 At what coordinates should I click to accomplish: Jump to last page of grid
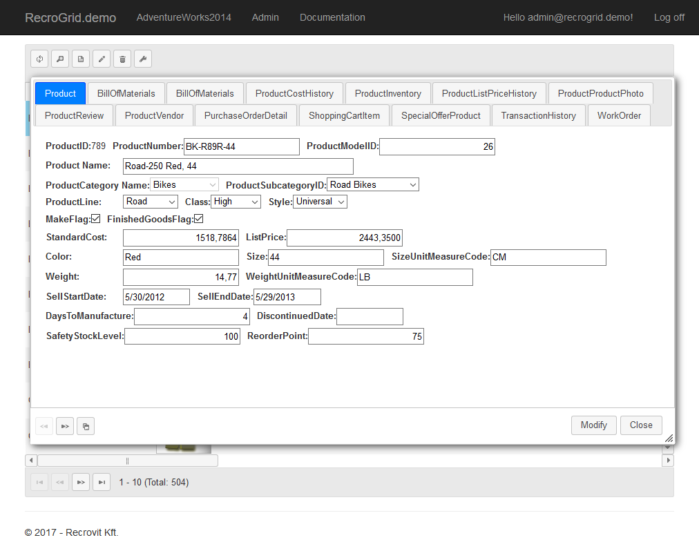point(102,482)
